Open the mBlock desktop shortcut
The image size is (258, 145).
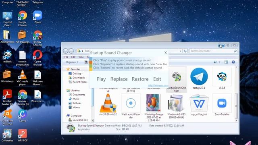(7, 56)
